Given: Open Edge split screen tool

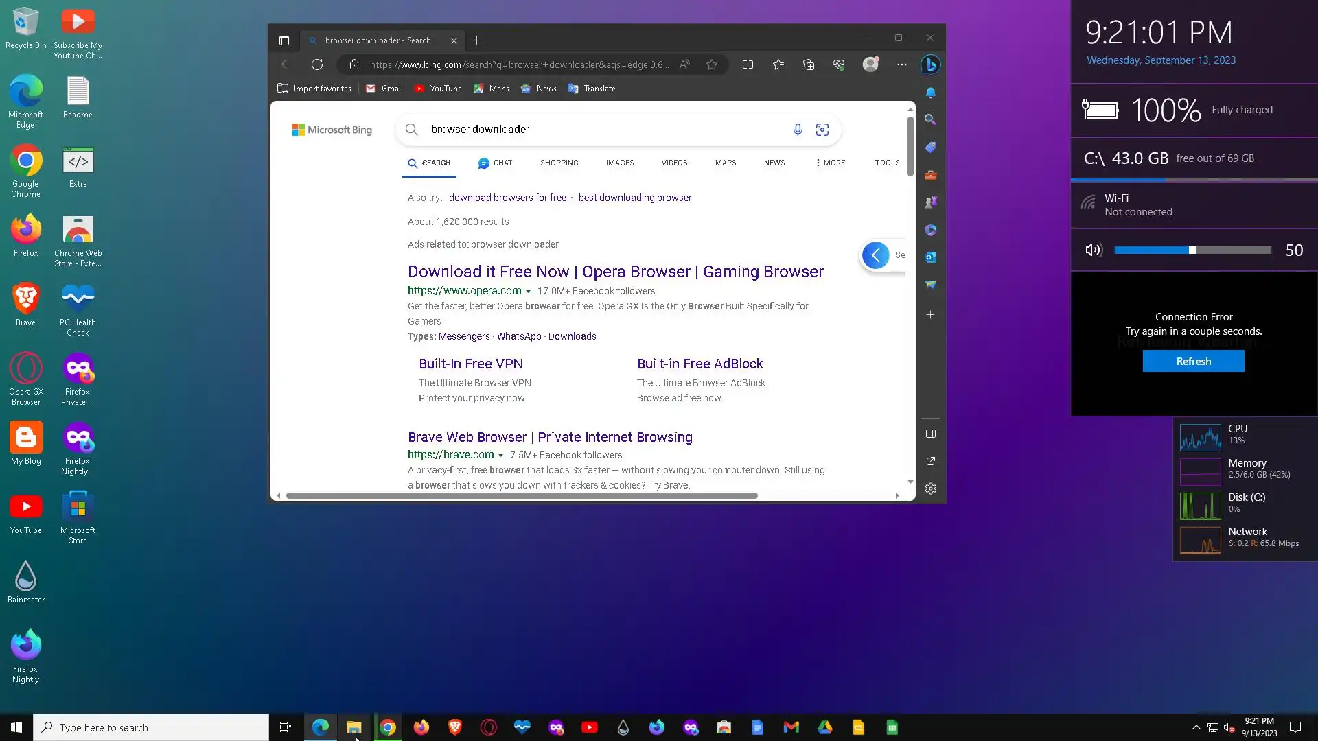Looking at the screenshot, I should (x=748, y=64).
